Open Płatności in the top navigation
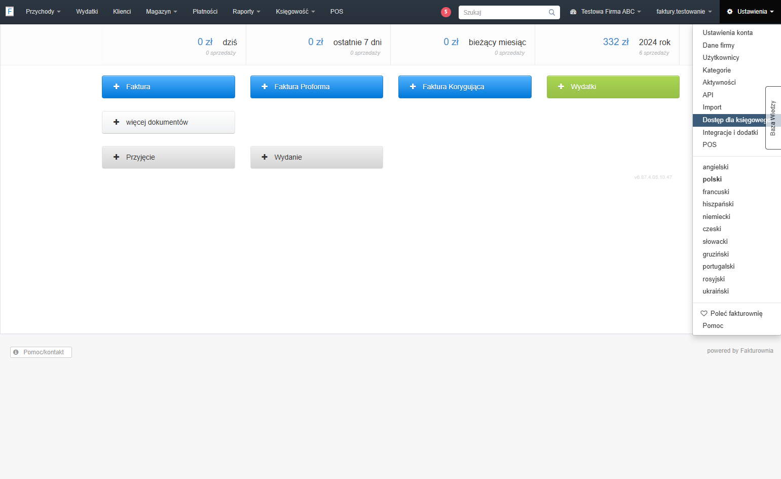The width and height of the screenshot is (781, 479). tap(205, 12)
